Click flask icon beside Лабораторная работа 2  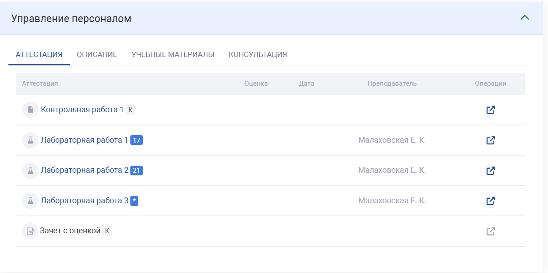coord(30,171)
